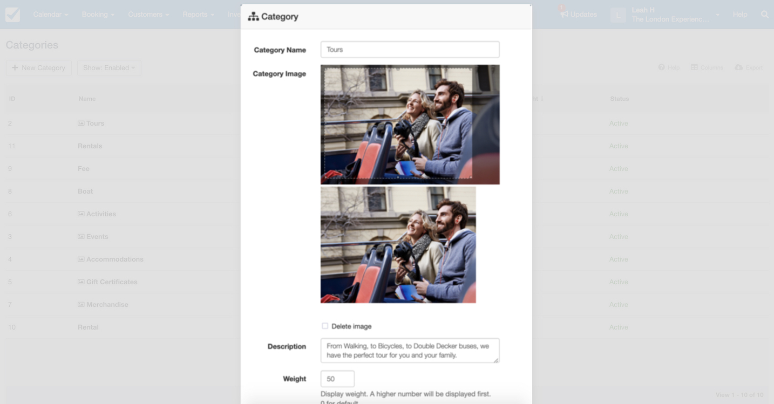Image resolution: width=774 pixels, height=404 pixels.
Task: Click the checkmark logo icon
Action: [12, 15]
